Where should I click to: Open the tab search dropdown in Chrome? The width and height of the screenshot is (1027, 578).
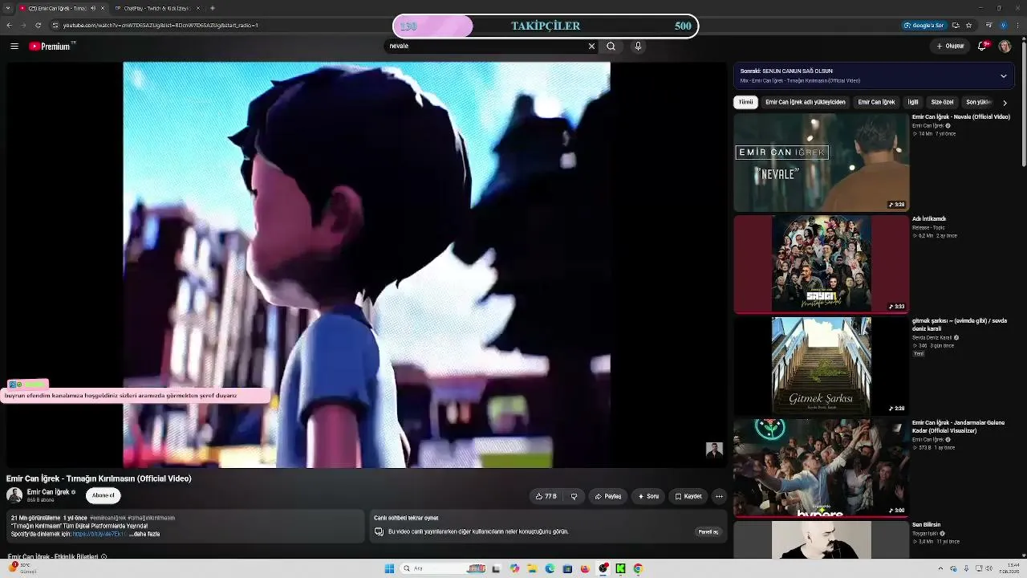(9, 8)
